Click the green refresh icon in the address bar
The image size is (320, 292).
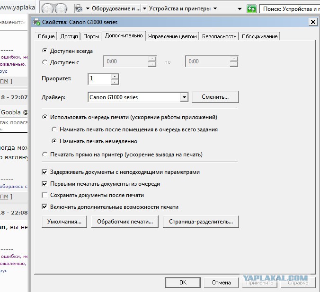[251, 9]
